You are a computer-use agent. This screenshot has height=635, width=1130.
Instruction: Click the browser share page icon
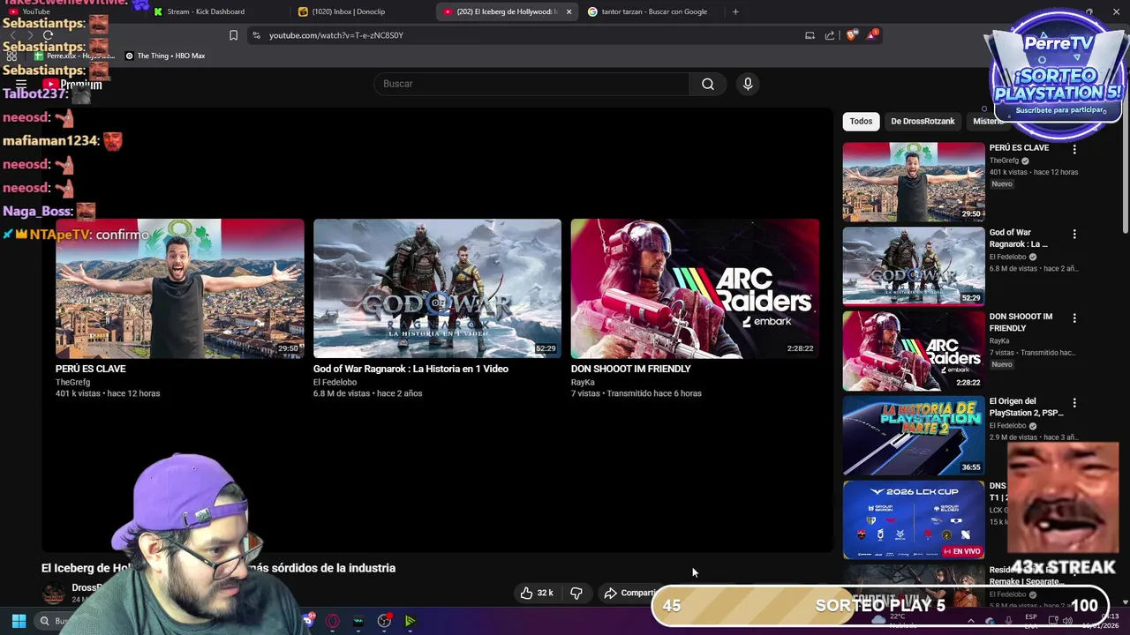pos(830,35)
